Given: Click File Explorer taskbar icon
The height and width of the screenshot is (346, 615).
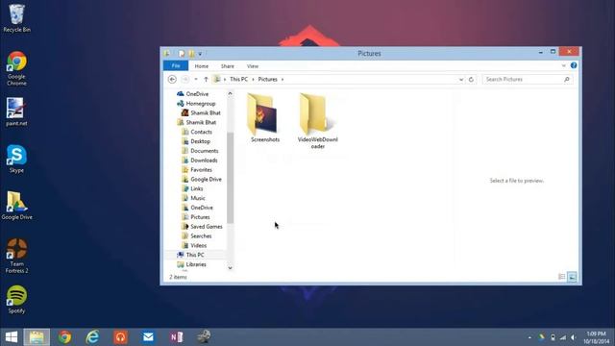Looking at the screenshot, I should point(37,337).
